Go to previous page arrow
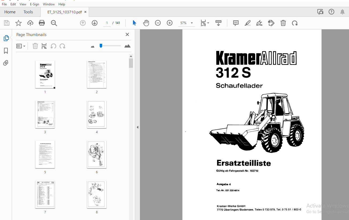Viewport: 349px width, 220px height. [x=83, y=23]
